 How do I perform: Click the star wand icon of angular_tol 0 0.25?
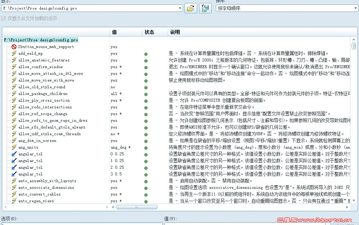coord(14,154)
